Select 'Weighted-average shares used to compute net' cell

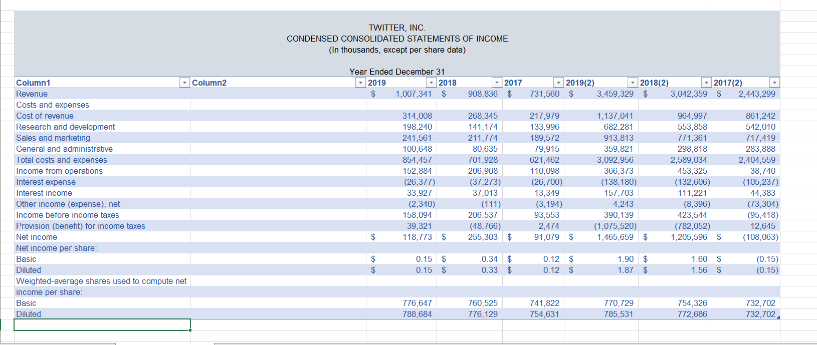point(101,281)
